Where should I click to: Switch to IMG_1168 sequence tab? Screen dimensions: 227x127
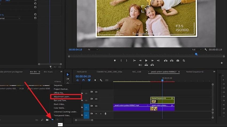(x=136, y=72)
